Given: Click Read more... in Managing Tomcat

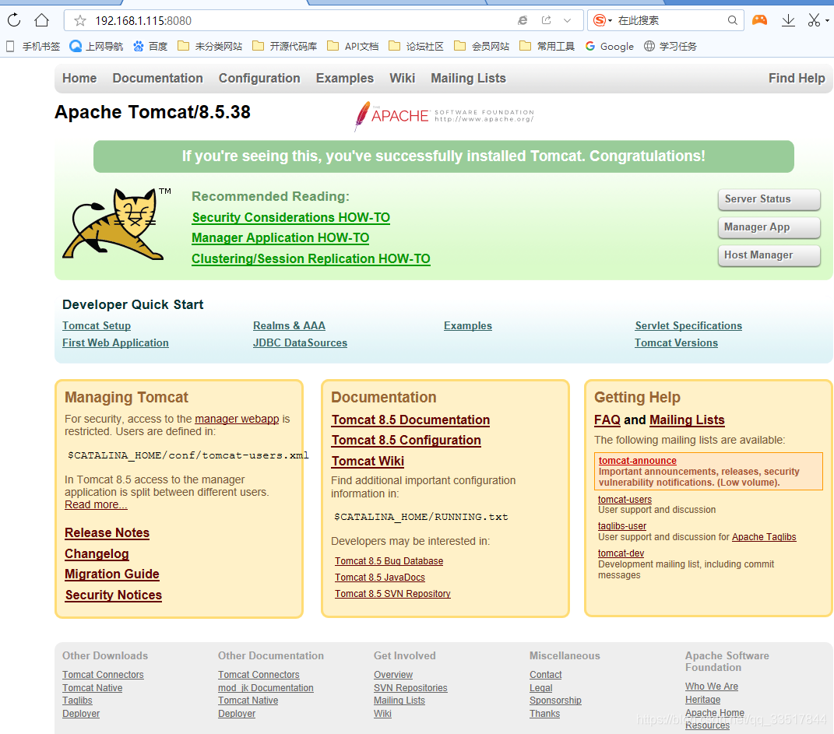Looking at the screenshot, I should tap(96, 504).
